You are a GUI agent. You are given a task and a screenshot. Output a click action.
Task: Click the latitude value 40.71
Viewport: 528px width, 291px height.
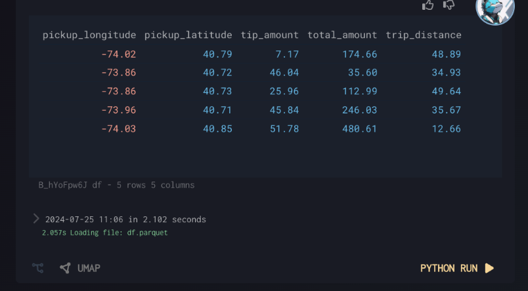[x=217, y=110]
